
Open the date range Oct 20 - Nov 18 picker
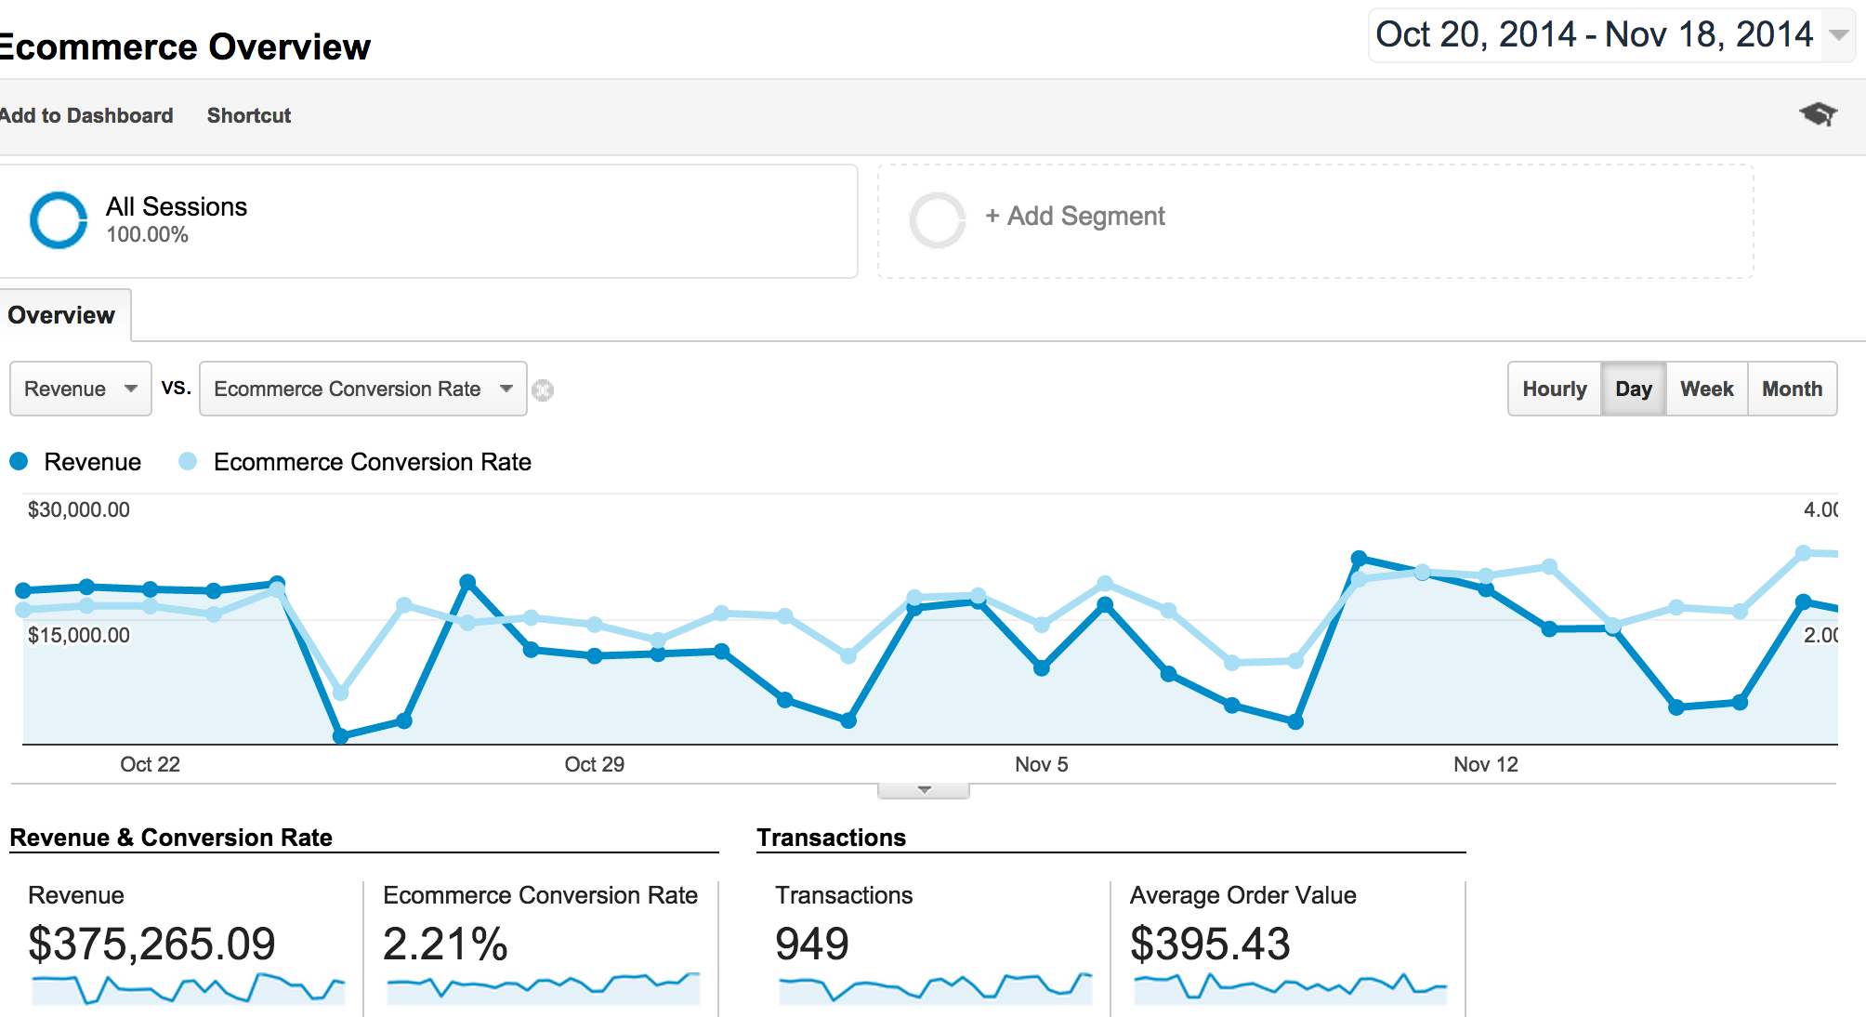coord(1610,35)
